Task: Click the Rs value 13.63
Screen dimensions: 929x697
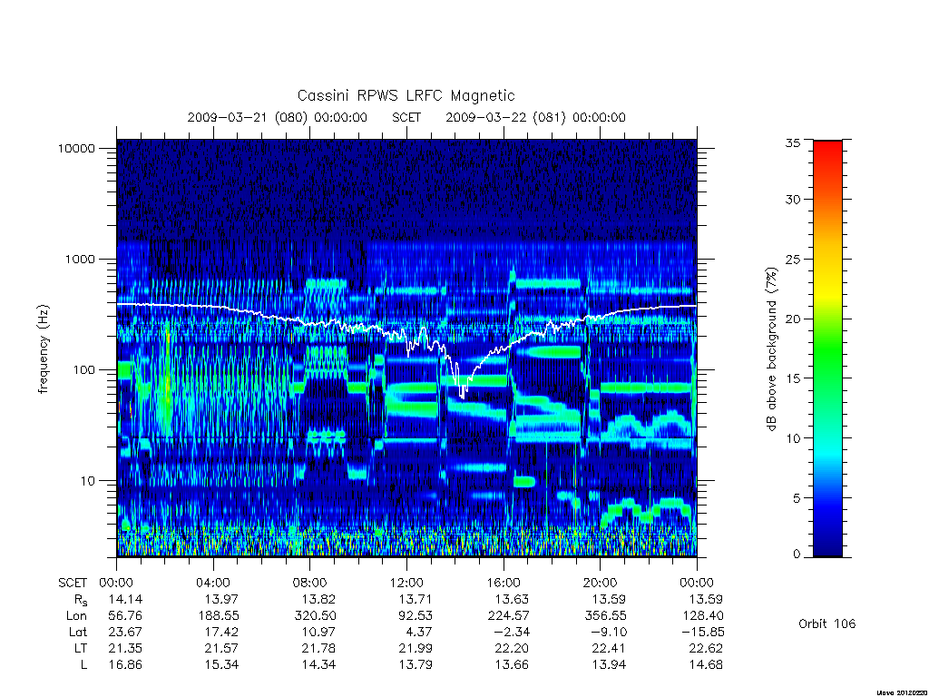Action: [x=512, y=599]
